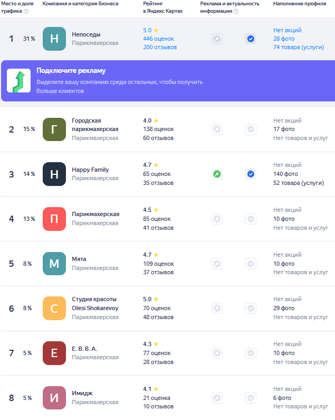The image size is (335, 420).
Task: Click the Городская парикмахерская company name
Action: click(x=95, y=125)
